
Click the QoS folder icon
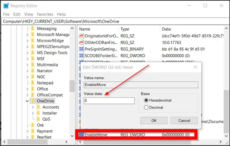click(x=38, y=119)
